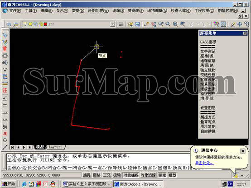Click the zoom window magnifier icon
Screen dimensions: 251x188
161,24
